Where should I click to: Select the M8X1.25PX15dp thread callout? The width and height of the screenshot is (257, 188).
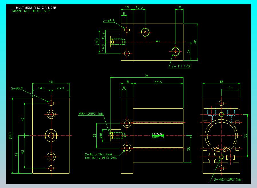pyautogui.click(x=91, y=114)
